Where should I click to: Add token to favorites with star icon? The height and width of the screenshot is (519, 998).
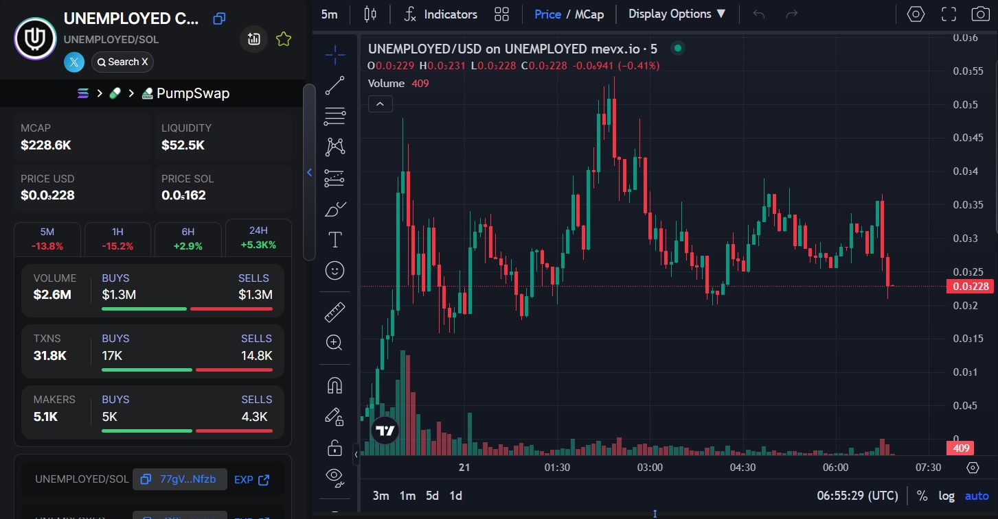(283, 39)
